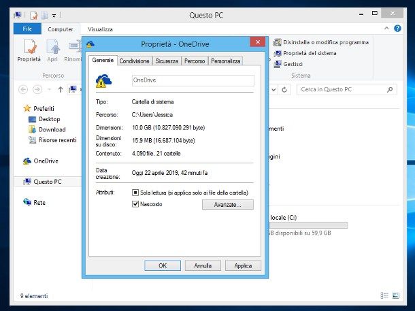Open the help question mark icon
The image size is (415, 311).
point(397,29)
